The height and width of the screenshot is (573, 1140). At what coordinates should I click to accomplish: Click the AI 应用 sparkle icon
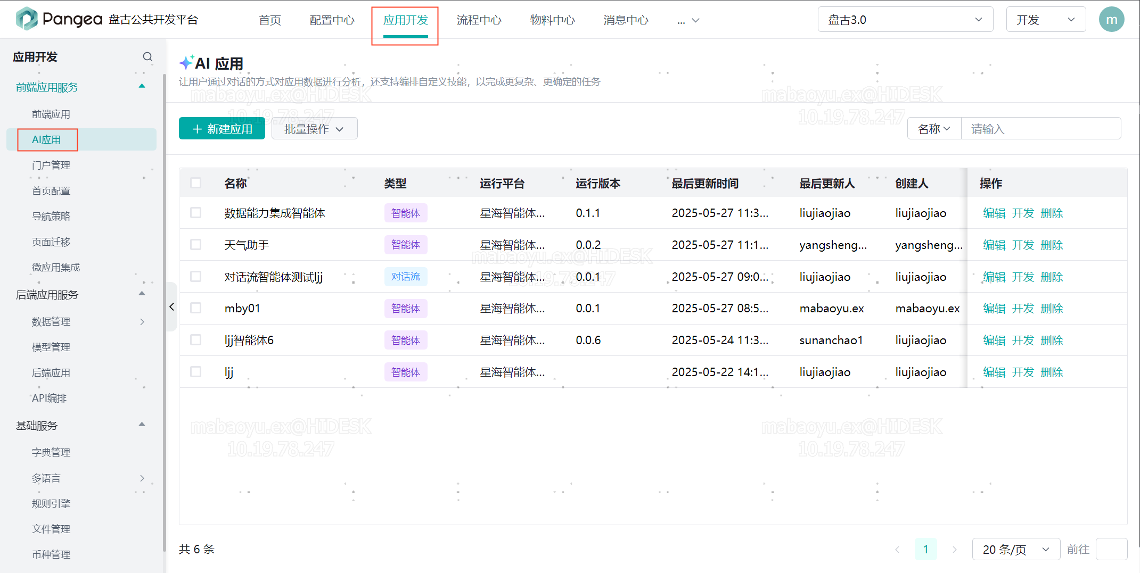click(186, 63)
